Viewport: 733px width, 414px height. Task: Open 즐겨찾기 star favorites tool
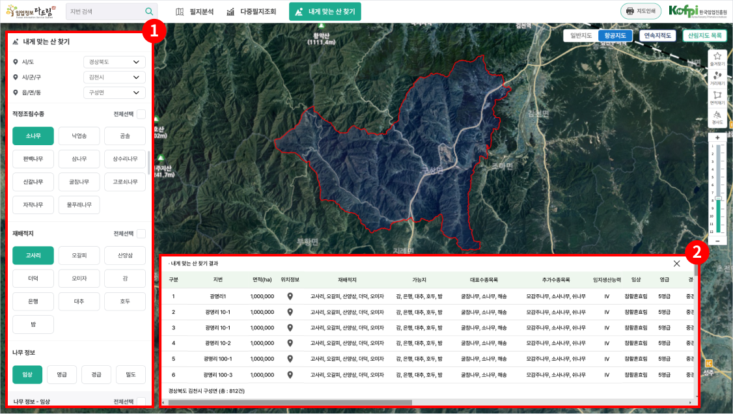coord(717,59)
